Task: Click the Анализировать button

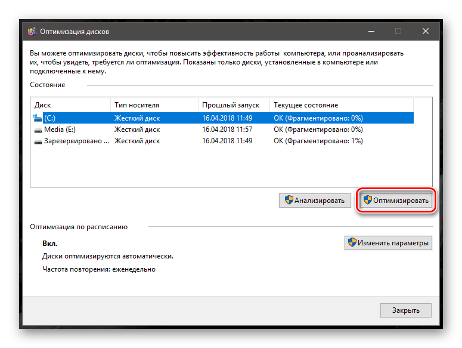Action: (x=315, y=201)
